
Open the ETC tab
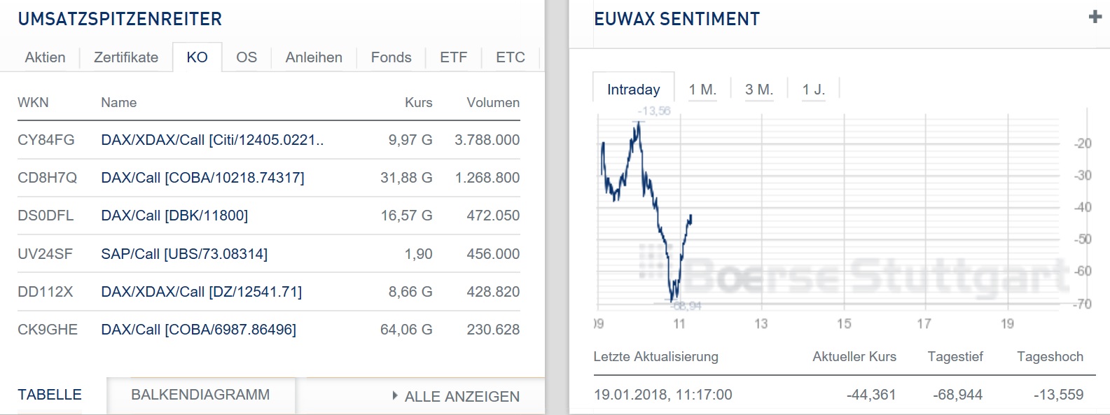510,57
